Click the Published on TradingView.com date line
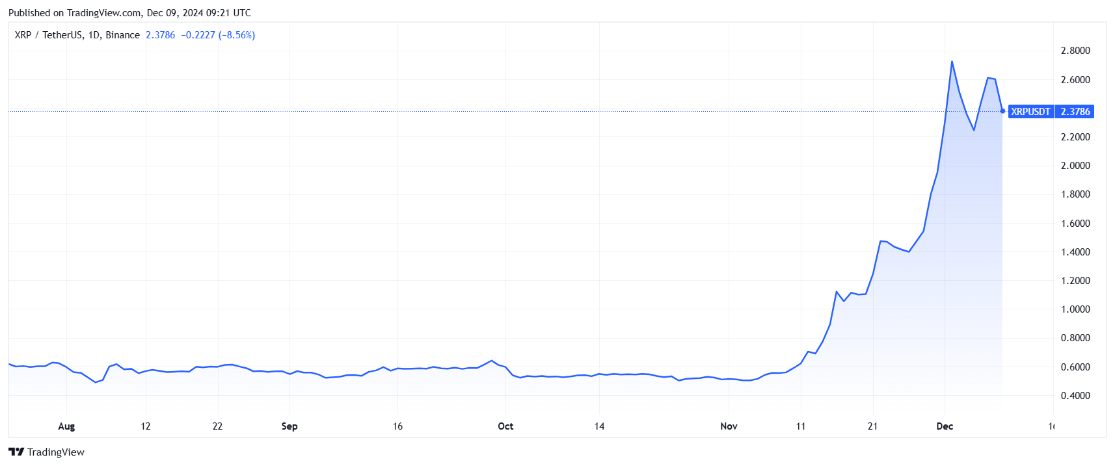 [x=129, y=12]
